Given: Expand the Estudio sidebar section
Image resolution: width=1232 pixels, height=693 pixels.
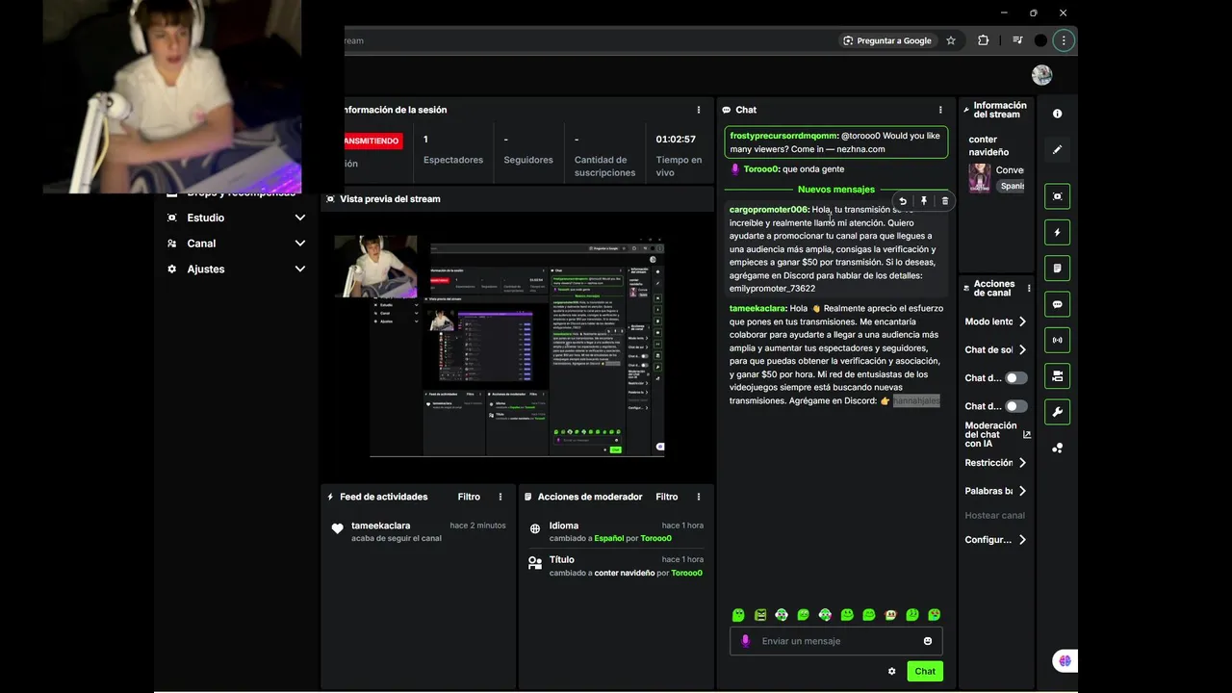Looking at the screenshot, I should (x=237, y=218).
